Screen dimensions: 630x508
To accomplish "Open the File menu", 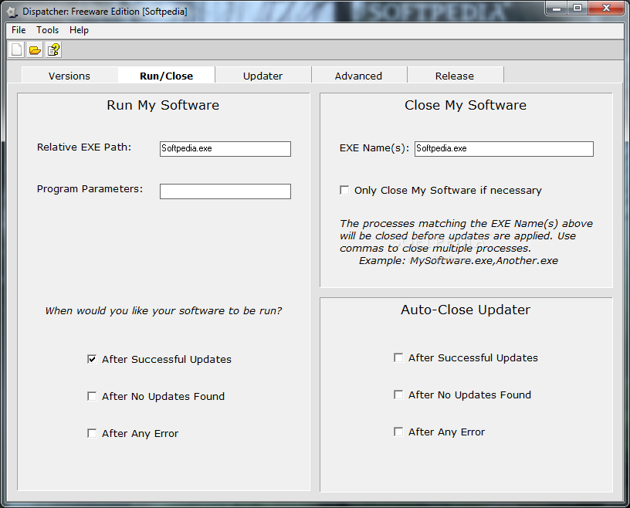I will (19, 30).
